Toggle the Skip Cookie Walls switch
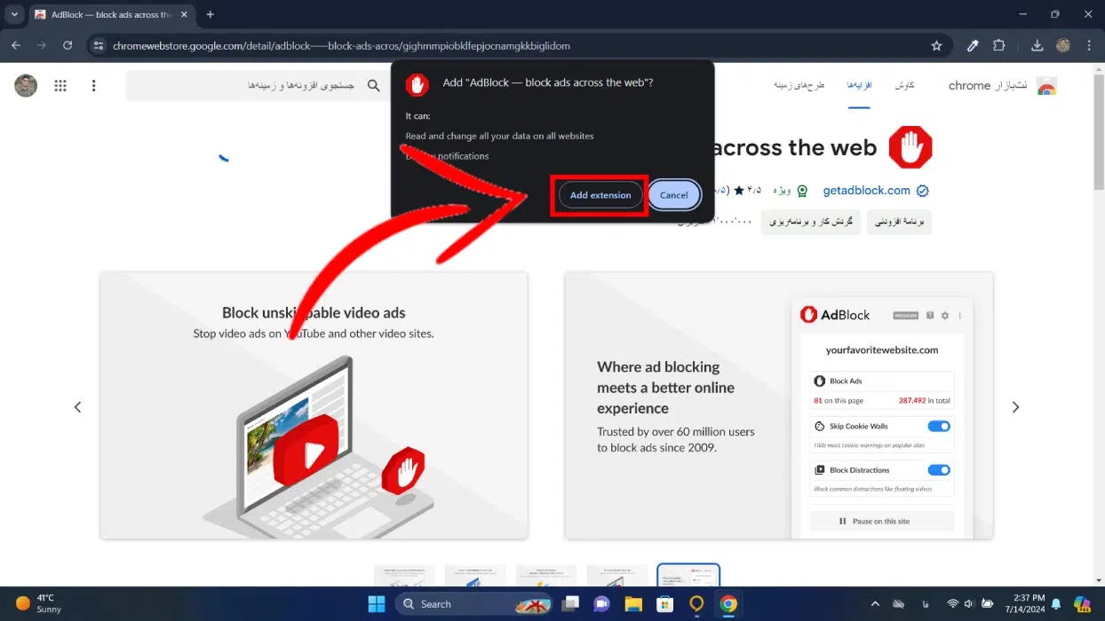The height and width of the screenshot is (621, 1105). tap(938, 426)
